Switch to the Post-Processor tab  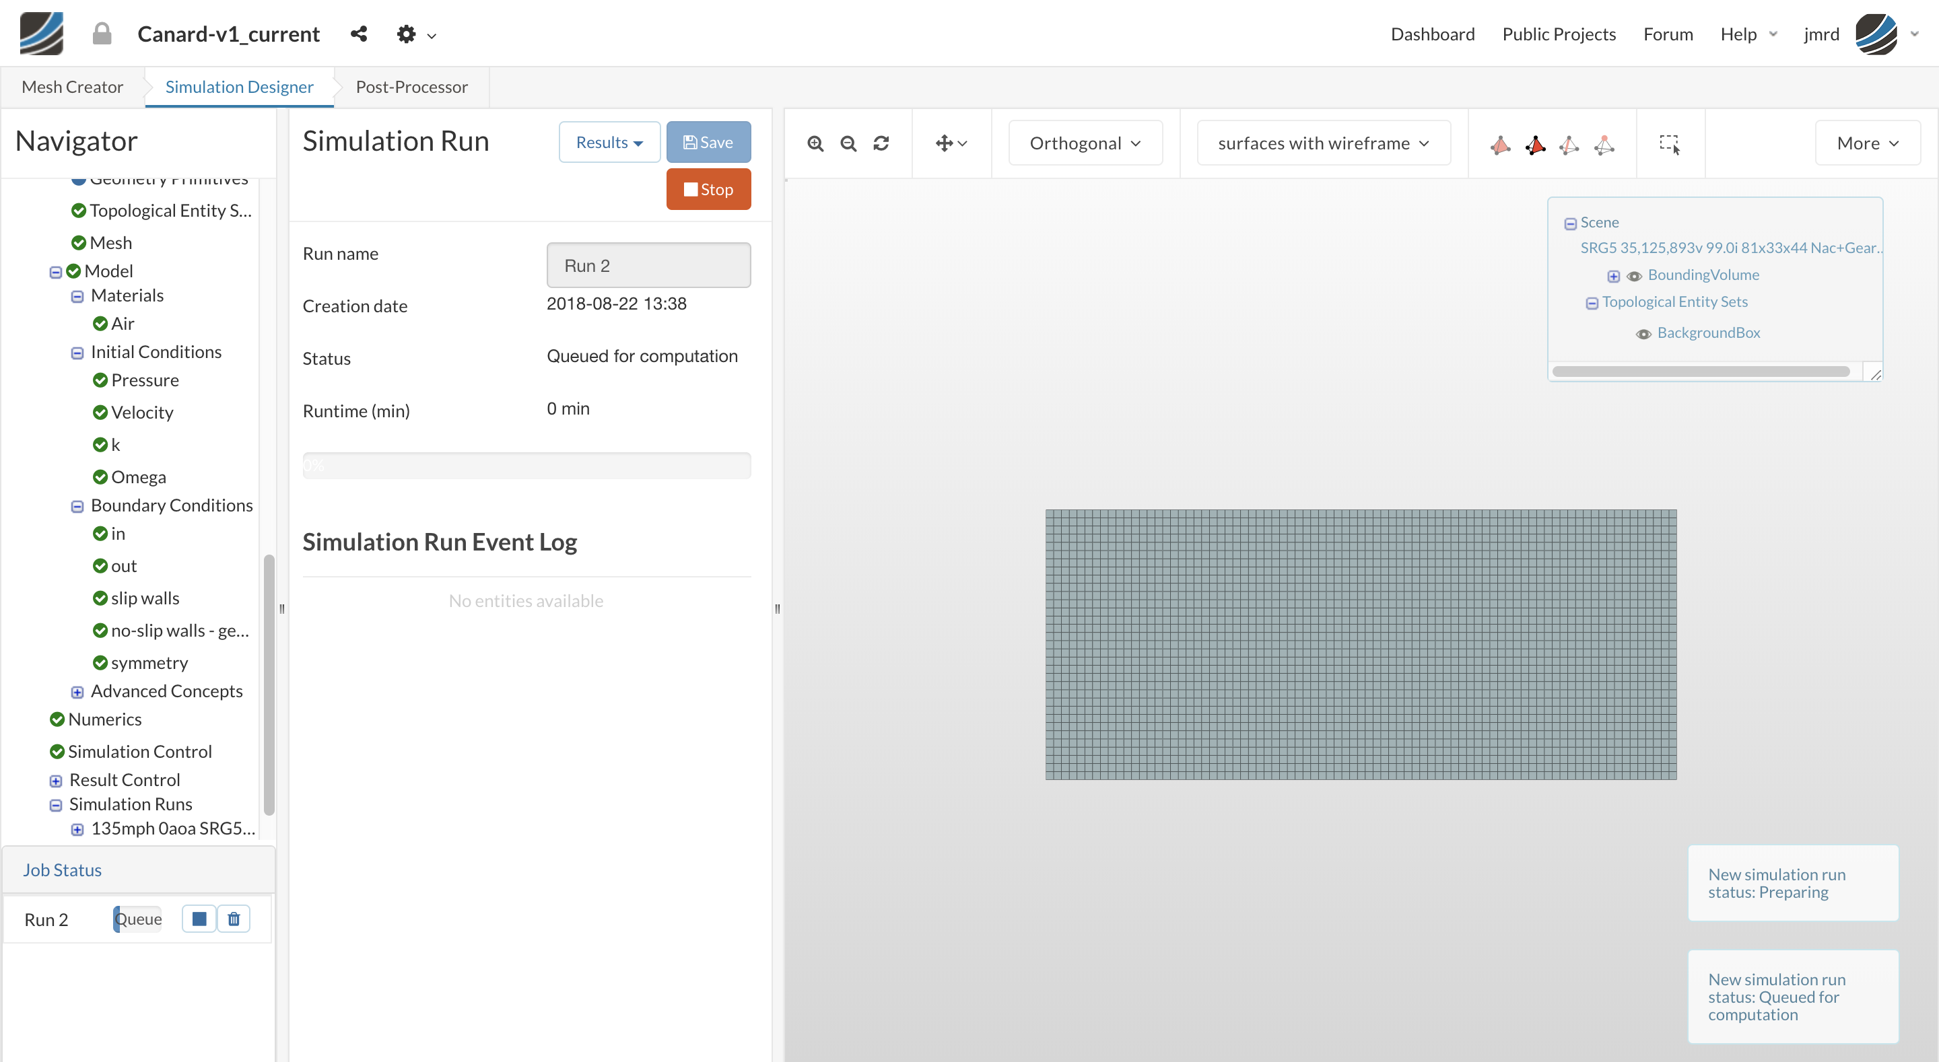[411, 87]
